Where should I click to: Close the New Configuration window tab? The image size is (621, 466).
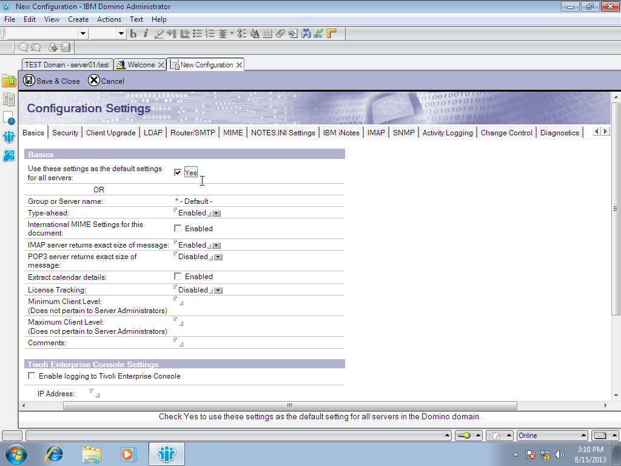click(x=239, y=65)
